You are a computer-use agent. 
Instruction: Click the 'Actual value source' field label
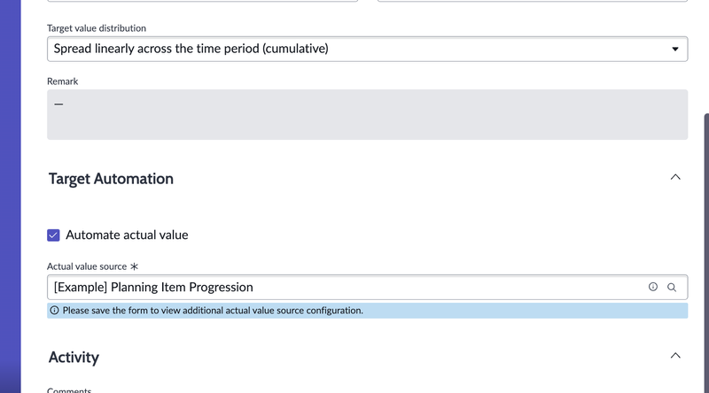[87, 266]
